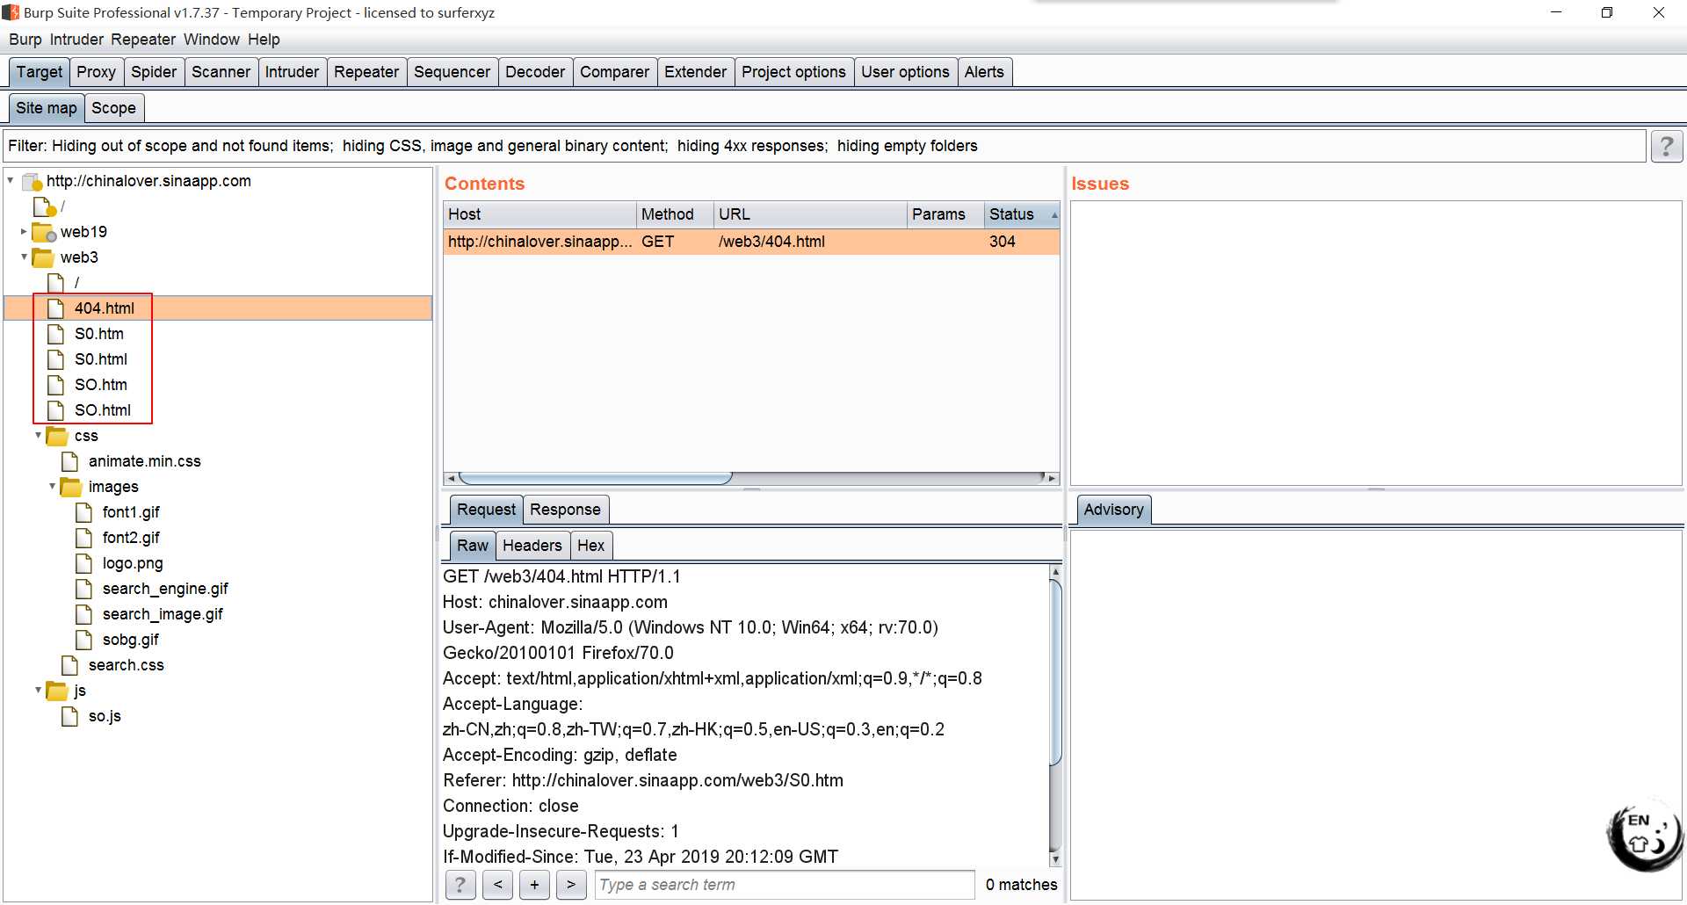Click the web3 folder icon
Viewport: 1687px width, 905px height.
(43, 257)
